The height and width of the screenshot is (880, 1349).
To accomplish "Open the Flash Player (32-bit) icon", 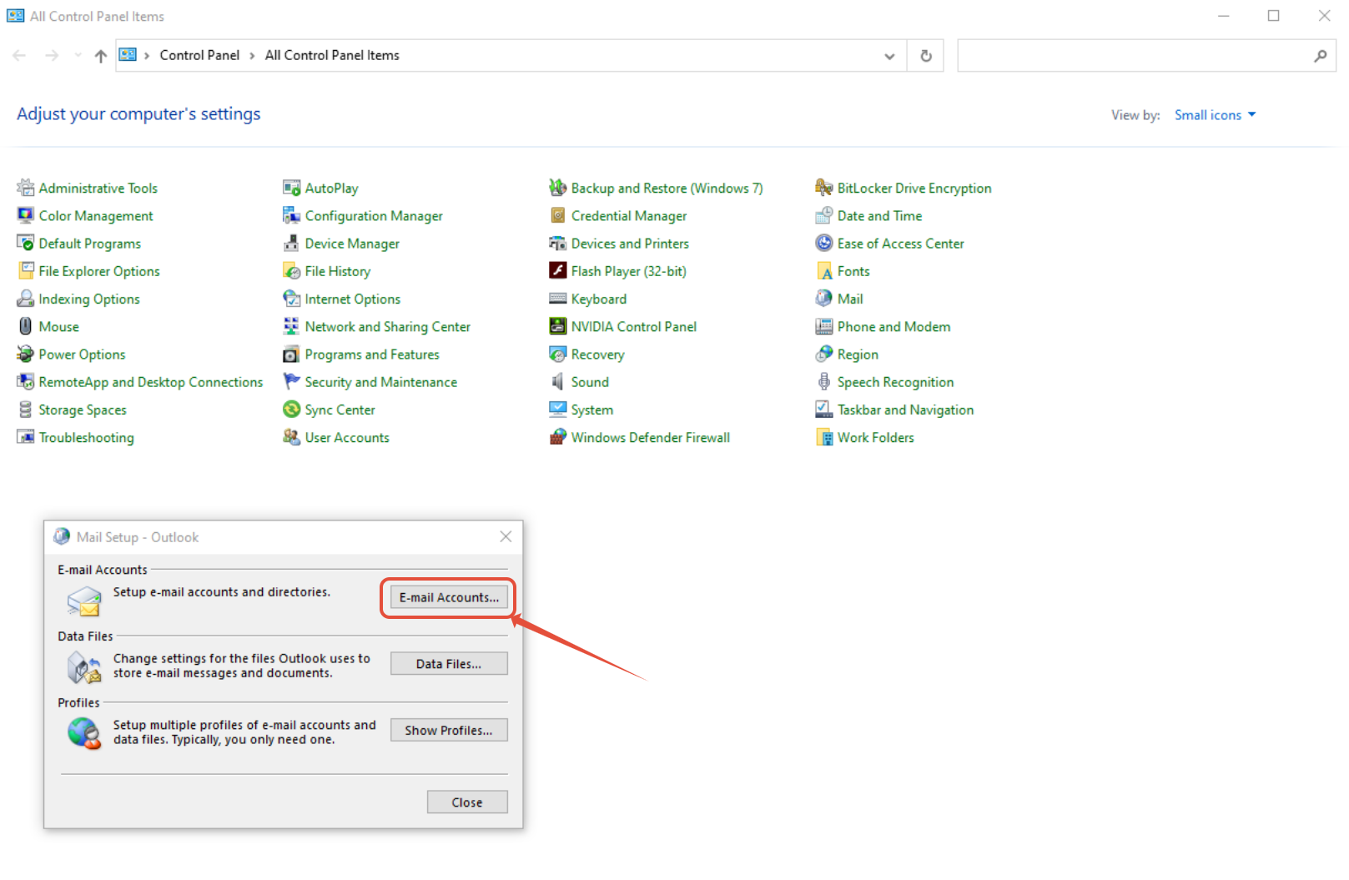I will [558, 271].
